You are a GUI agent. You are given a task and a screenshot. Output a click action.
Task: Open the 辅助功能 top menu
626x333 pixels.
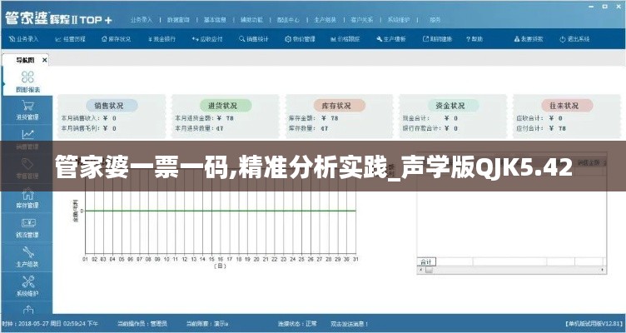click(251, 20)
